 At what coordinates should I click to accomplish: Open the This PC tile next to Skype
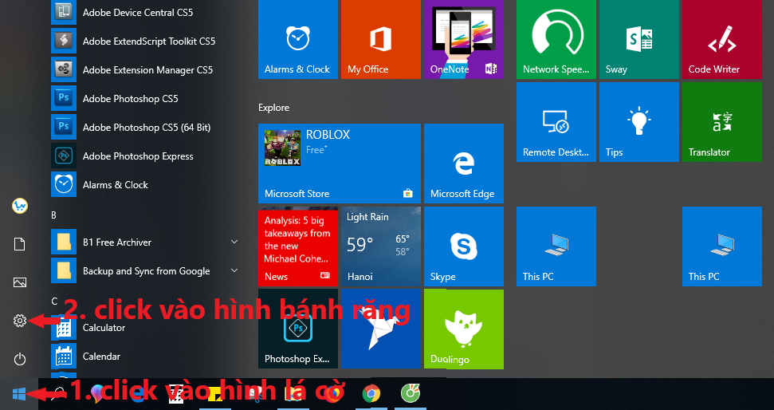click(556, 246)
